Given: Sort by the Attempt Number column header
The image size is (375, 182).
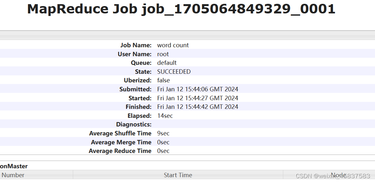Looking at the screenshot, I should pyautogui.click(x=36, y=175).
